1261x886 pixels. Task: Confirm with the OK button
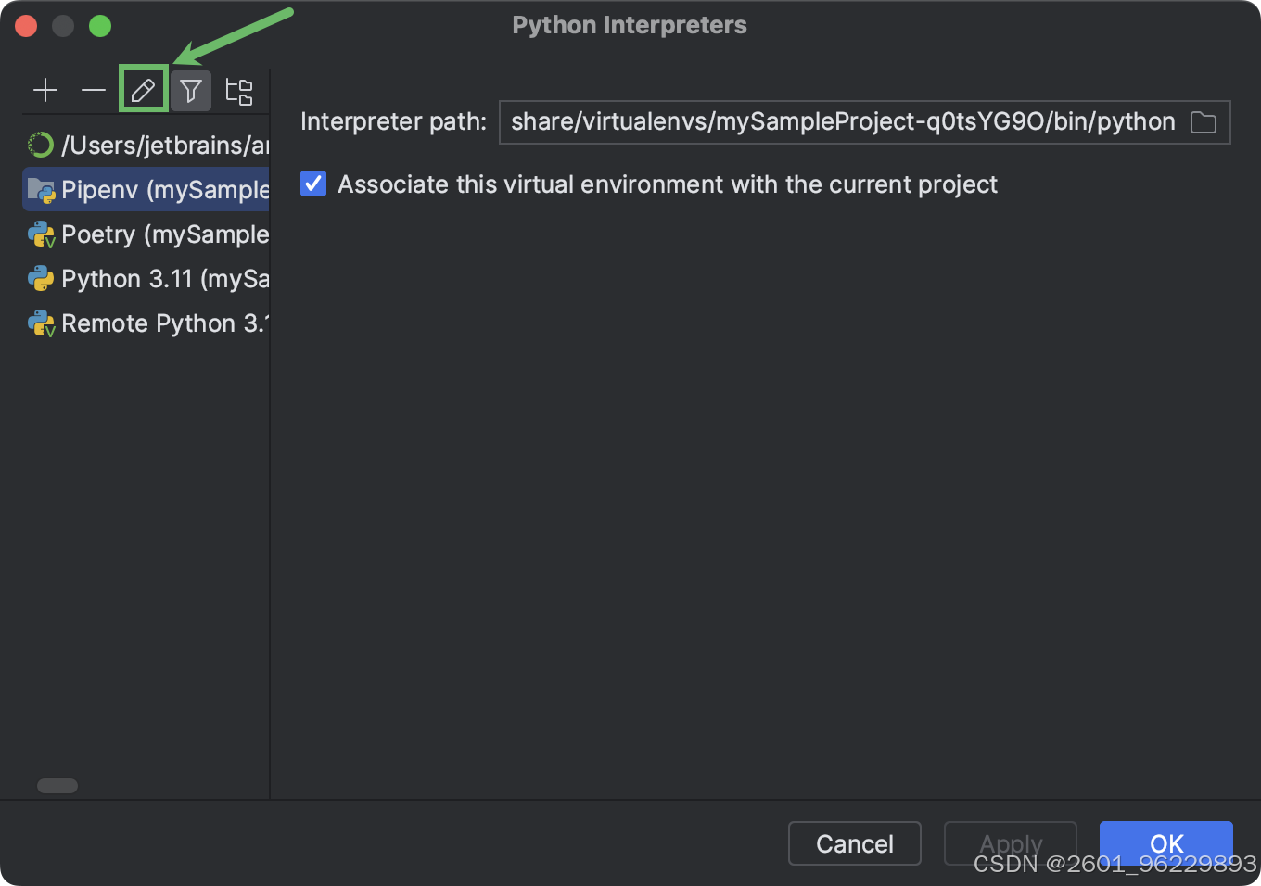point(1166,843)
